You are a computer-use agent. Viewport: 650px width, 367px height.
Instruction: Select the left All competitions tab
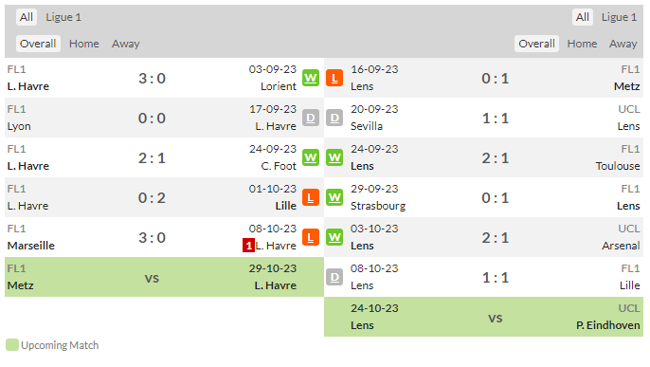click(27, 17)
